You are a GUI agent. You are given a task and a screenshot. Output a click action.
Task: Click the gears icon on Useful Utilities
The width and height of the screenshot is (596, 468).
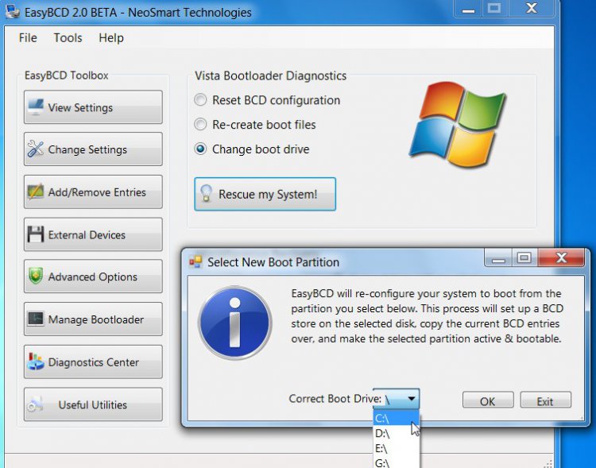click(35, 404)
